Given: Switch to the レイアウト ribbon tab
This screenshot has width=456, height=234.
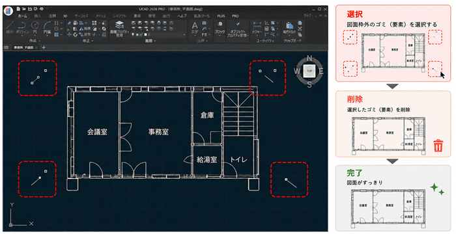Looking at the screenshot, I should click(x=119, y=16).
